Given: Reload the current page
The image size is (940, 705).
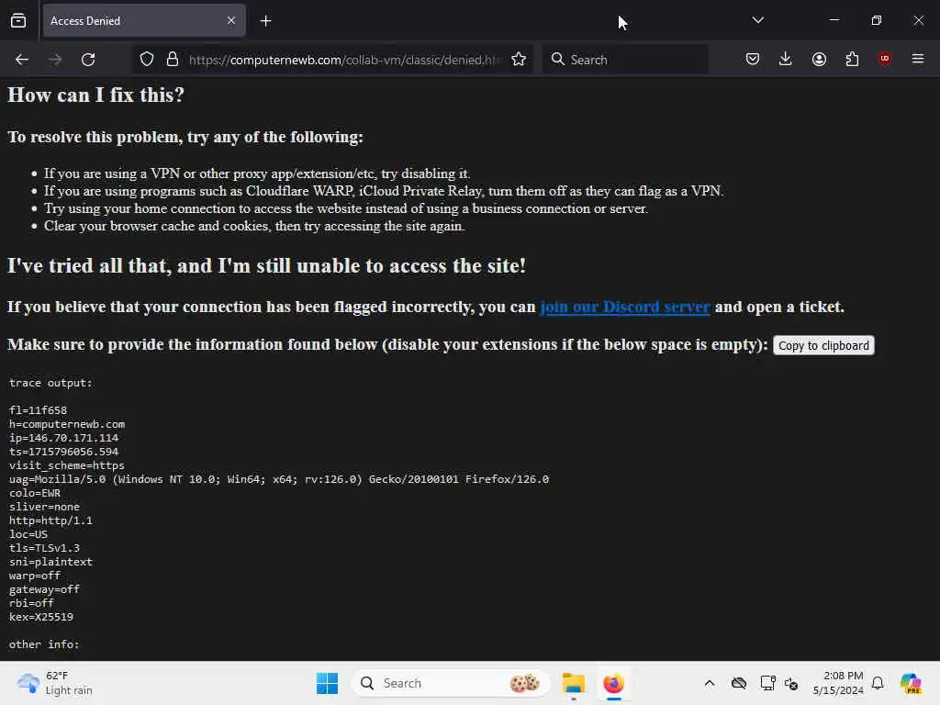Looking at the screenshot, I should (88, 60).
